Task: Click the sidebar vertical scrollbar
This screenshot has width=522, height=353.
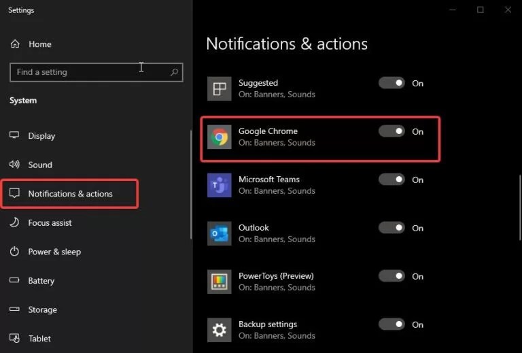Action: [x=191, y=185]
